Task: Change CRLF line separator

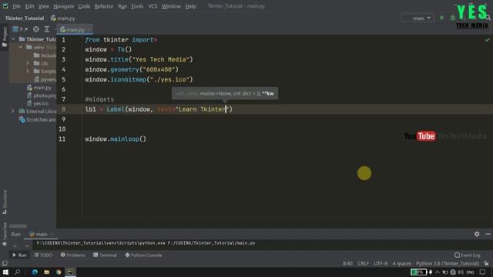Action: 363,263
